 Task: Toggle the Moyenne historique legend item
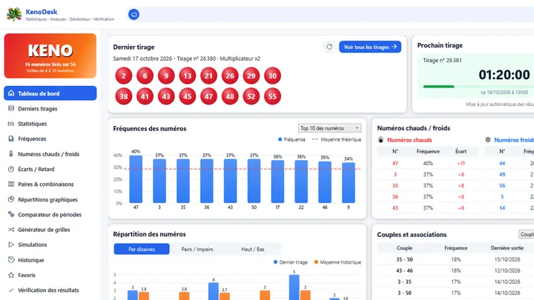point(337,262)
